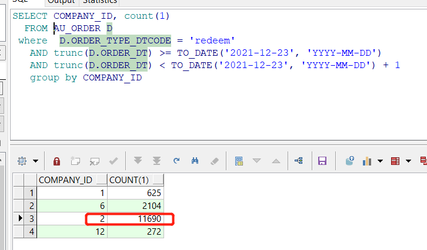Click the '+ 1' at end of date condition
The image size is (427, 250).
tap(391, 65)
